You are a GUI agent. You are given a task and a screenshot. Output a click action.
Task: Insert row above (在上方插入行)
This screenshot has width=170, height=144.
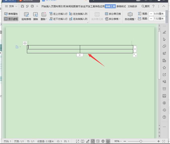58,14
